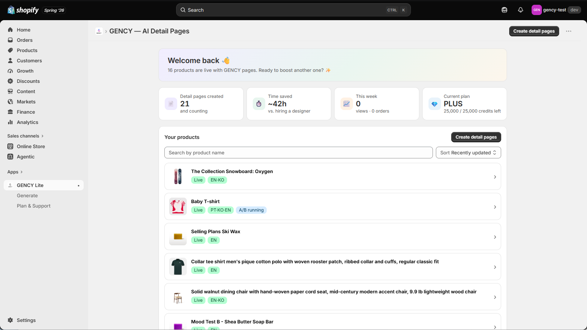Click the Time saved stopwatch icon
The image size is (587, 330).
[x=259, y=104]
